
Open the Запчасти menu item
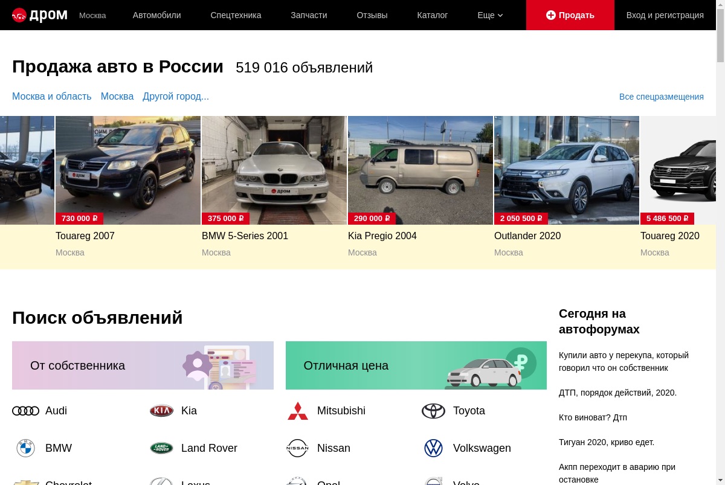pyautogui.click(x=309, y=15)
